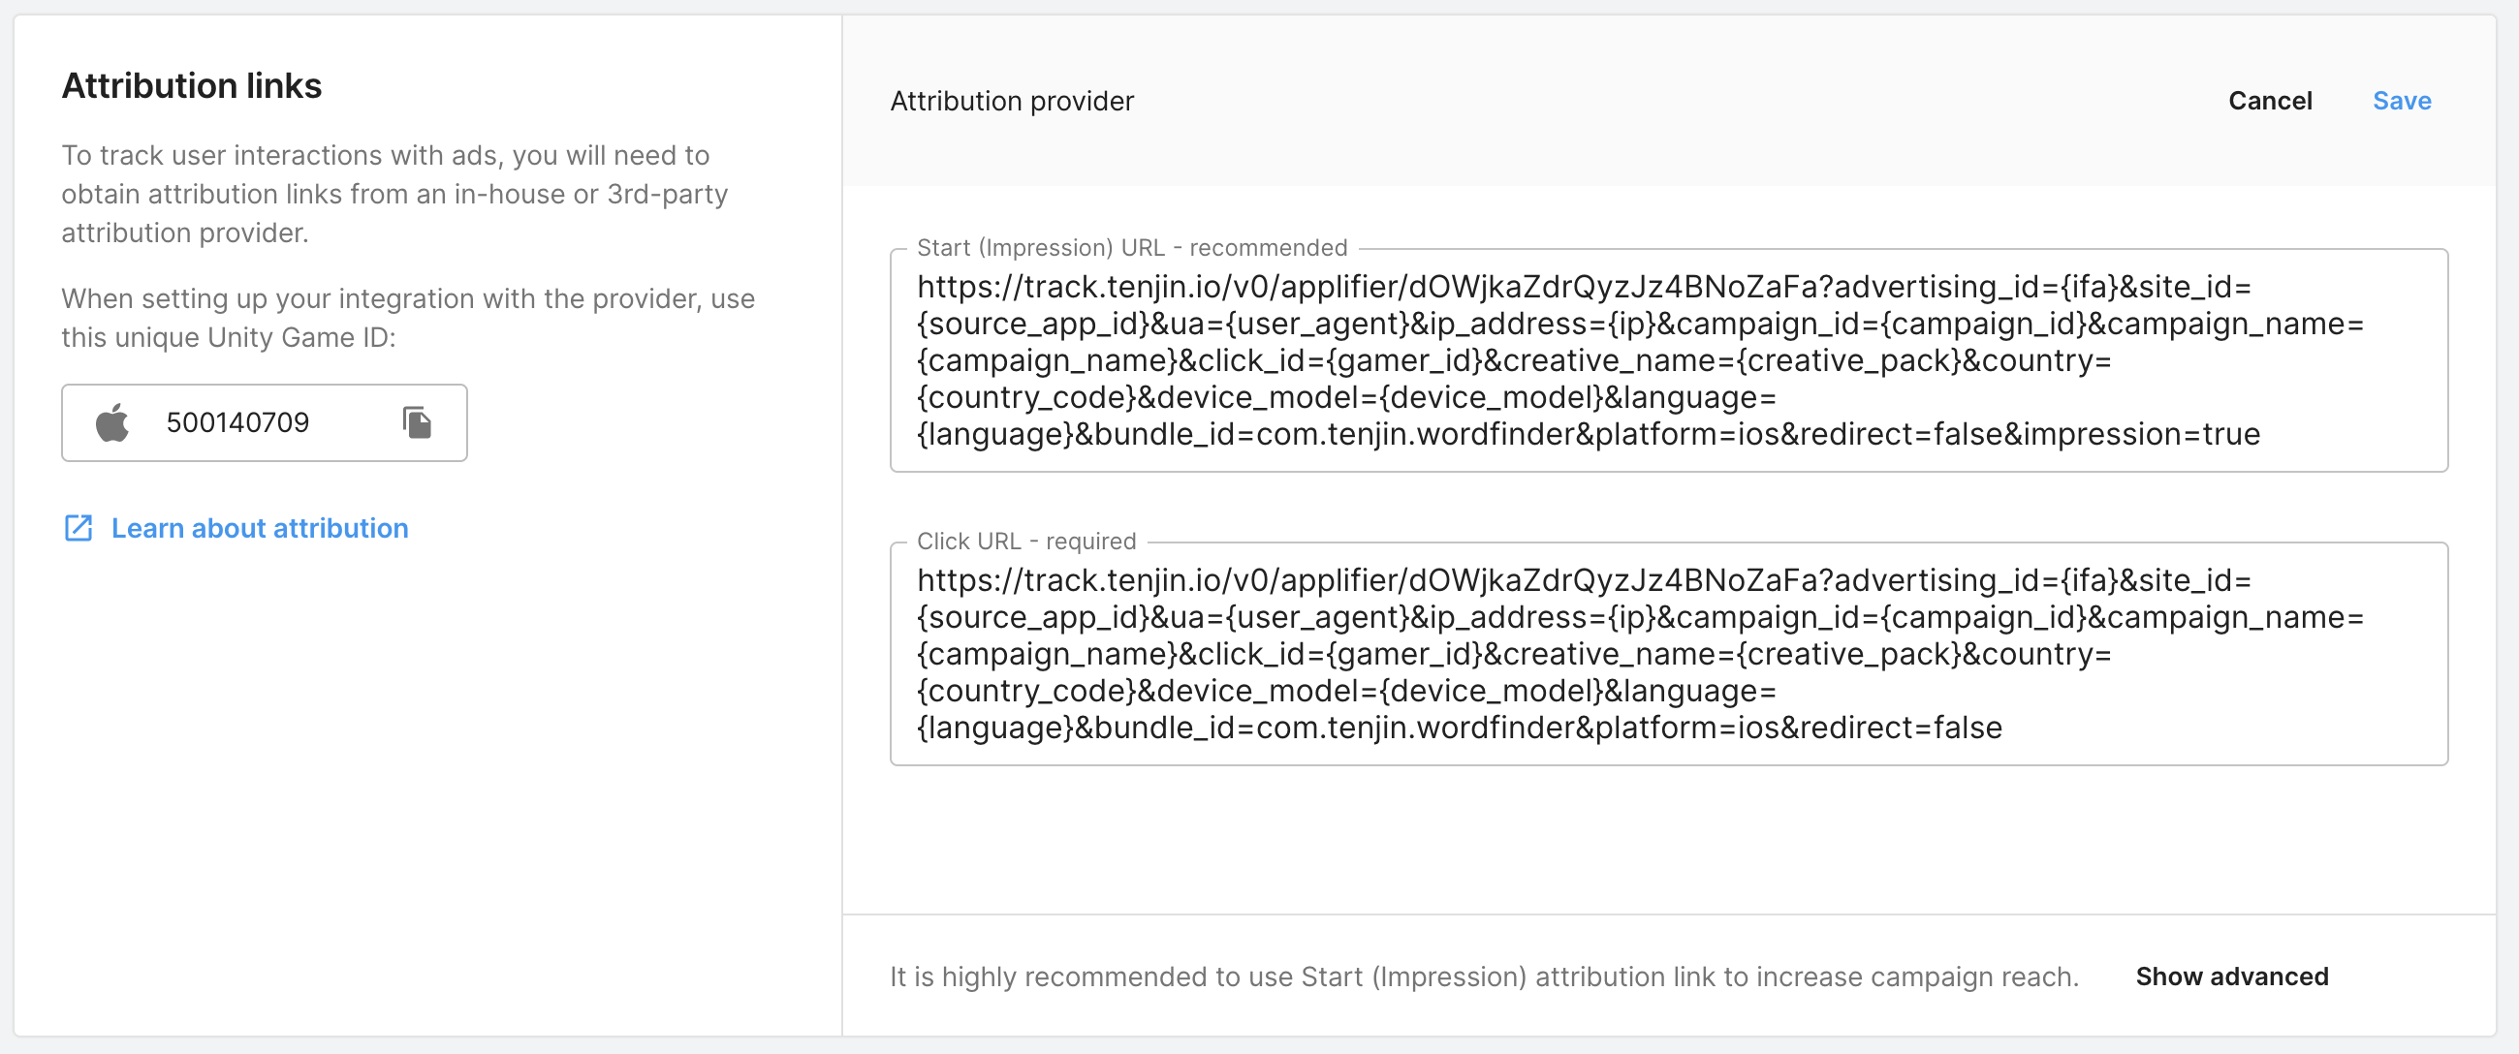Open the Learn about attribution link
This screenshot has width=2519, height=1054.
pyautogui.click(x=259, y=528)
